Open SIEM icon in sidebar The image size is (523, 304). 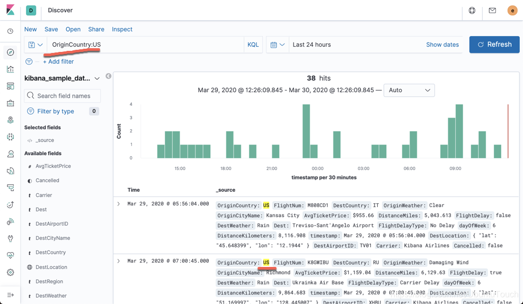click(11, 222)
